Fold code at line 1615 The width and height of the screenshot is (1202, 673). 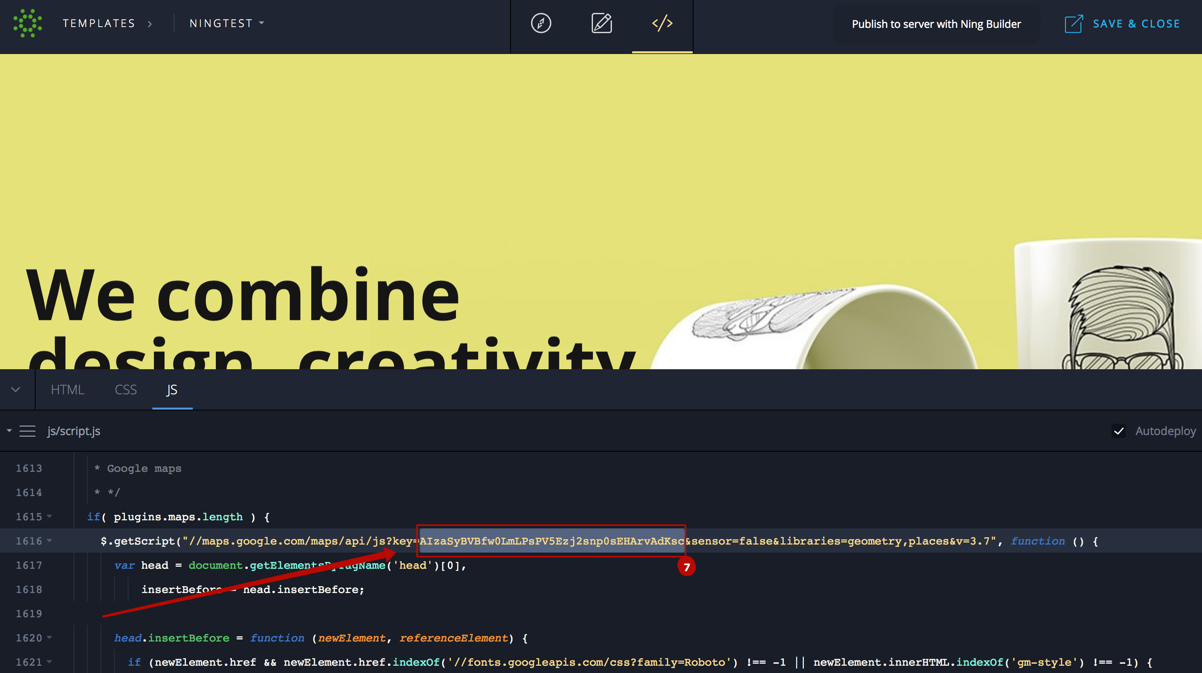point(49,516)
